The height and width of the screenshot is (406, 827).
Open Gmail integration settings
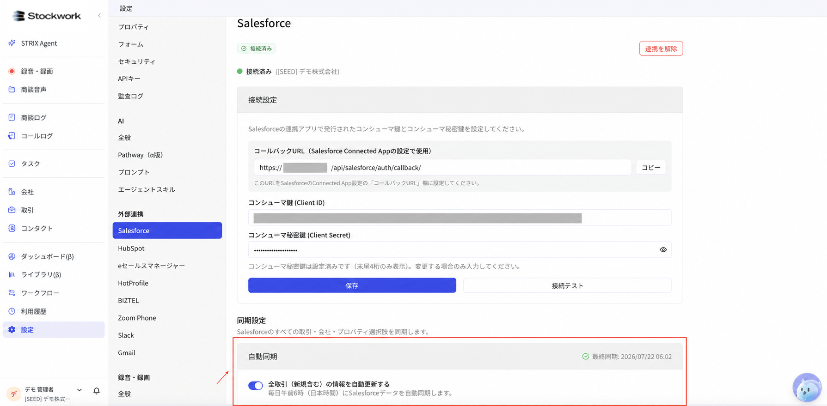pyautogui.click(x=127, y=353)
